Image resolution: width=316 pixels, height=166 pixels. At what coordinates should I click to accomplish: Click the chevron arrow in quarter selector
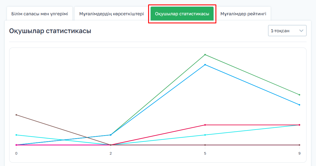[x=301, y=31]
